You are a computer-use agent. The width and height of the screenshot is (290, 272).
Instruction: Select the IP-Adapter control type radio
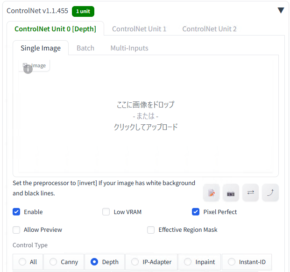click(x=135, y=262)
